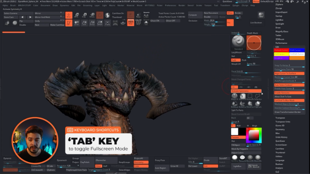
Task: Toggle Draw Transformation Border
Action: tap(289, 112)
